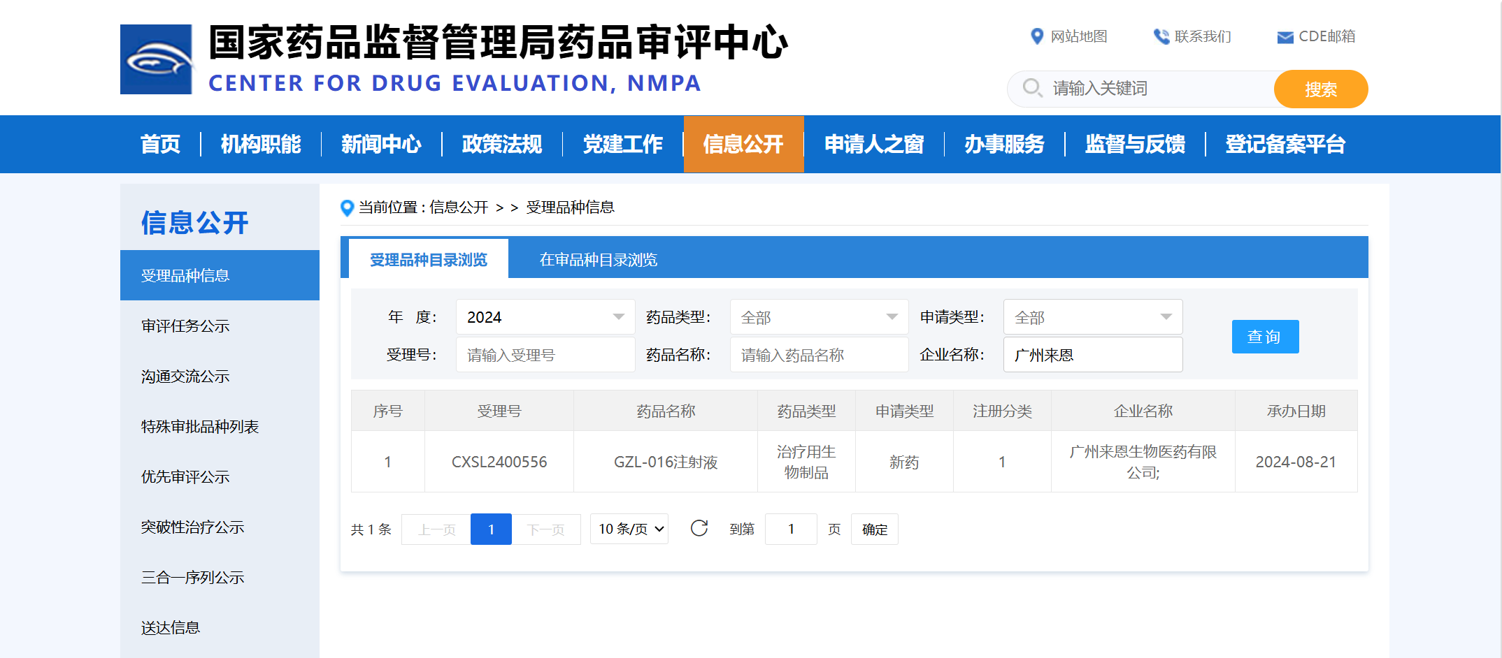This screenshot has height=658, width=1502.
Task: Click the site map pin icon
Action: [x=1037, y=36]
